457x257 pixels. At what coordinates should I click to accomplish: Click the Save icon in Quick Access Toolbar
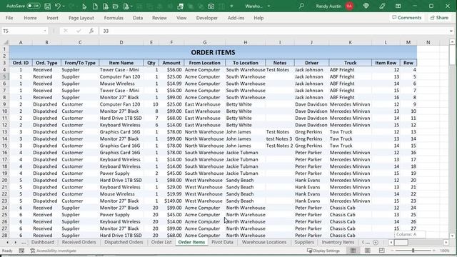(x=48, y=6)
